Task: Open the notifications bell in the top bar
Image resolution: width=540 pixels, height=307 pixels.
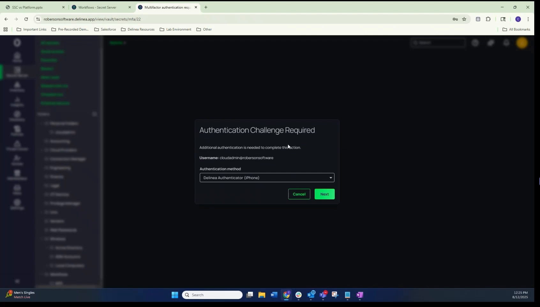Action: point(506,42)
